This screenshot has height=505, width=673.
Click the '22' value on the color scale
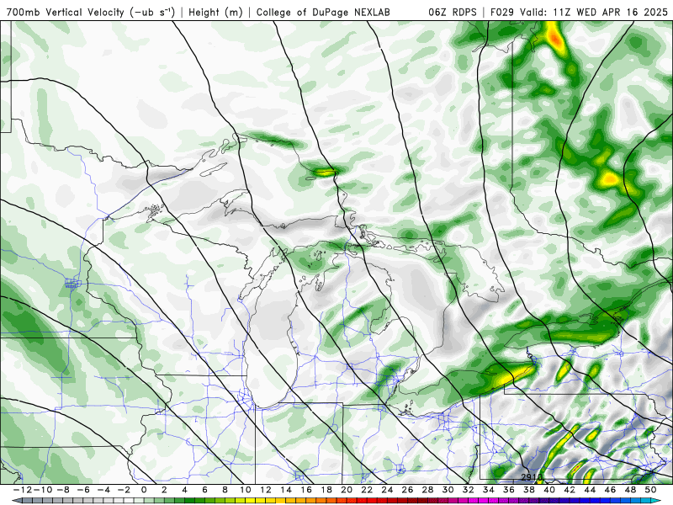367,490
